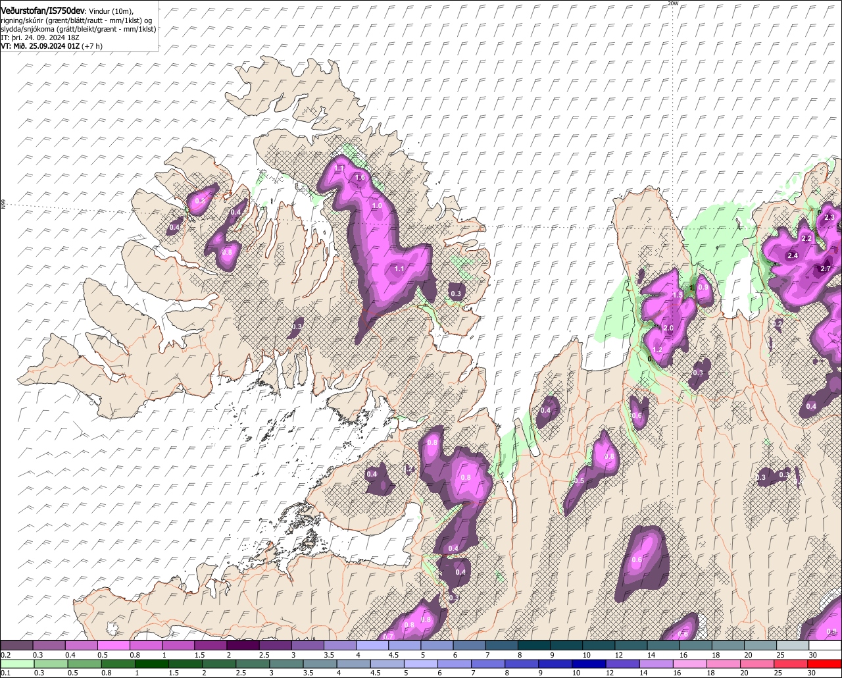Click the pale green first swatch of lower scale
Viewport: 842px width, 678px height.
point(17,664)
